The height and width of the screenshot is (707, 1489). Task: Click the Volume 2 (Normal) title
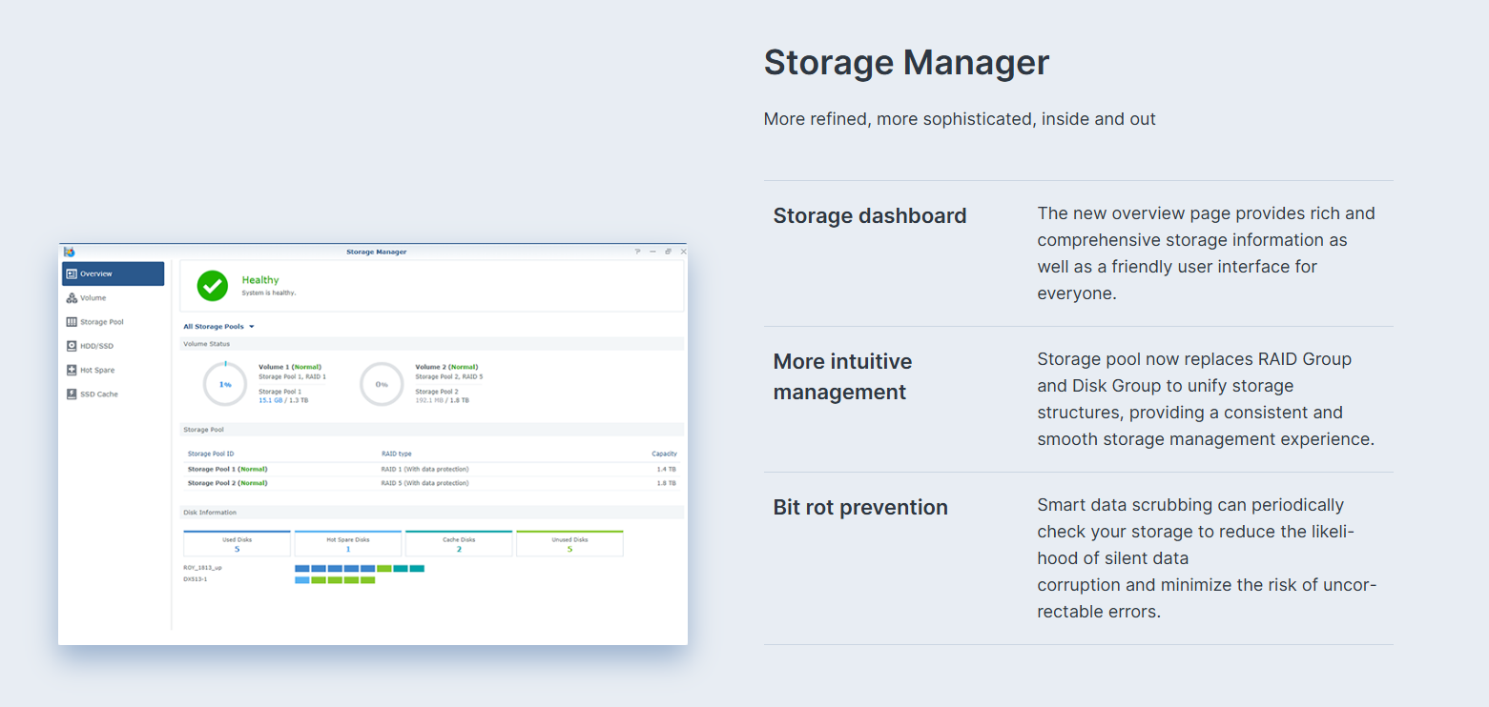pos(446,367)
